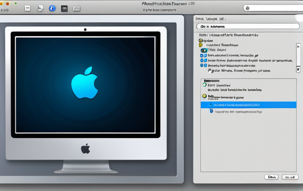Select the longest blue-icon row in the upper list
This screenshot has width=303, height=191.
[x=246, y=60]
